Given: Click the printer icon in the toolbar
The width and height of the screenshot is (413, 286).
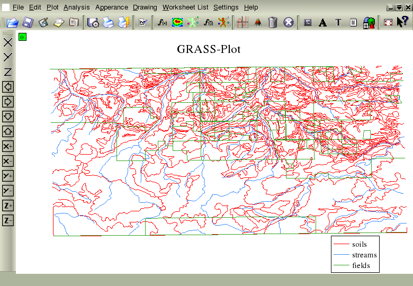Looking at the screenshot, I should pos(108,22).
